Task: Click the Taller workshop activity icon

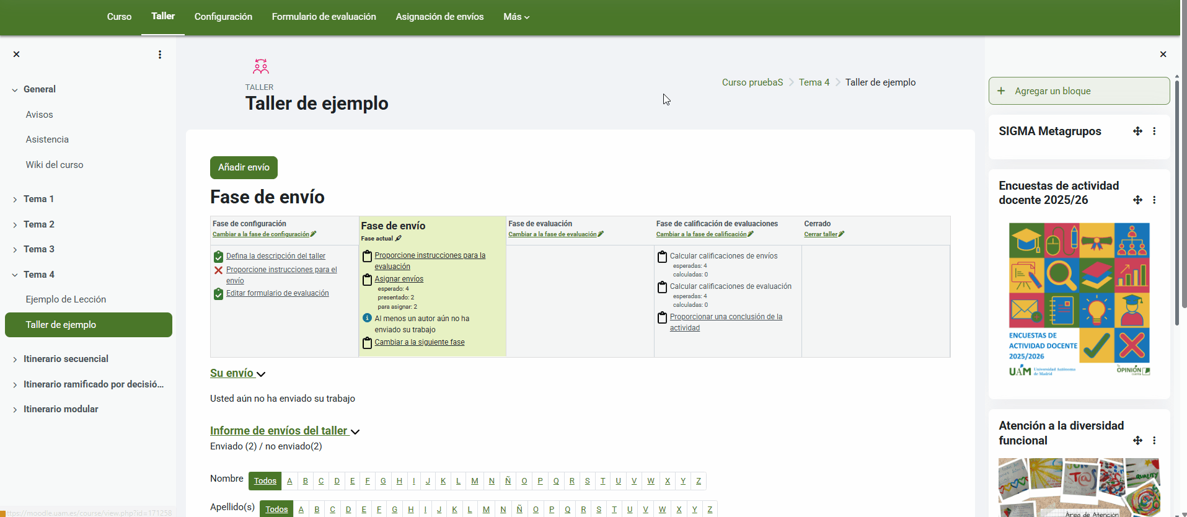Action: tap(261, 66)
